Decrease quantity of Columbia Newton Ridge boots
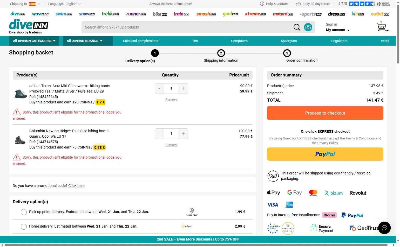 [159, 133]
